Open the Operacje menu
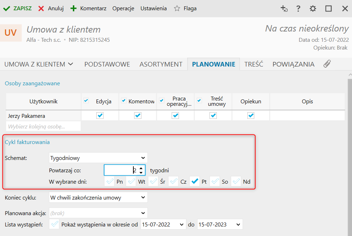Screen dimensions: 352x236 pos(123,8)
